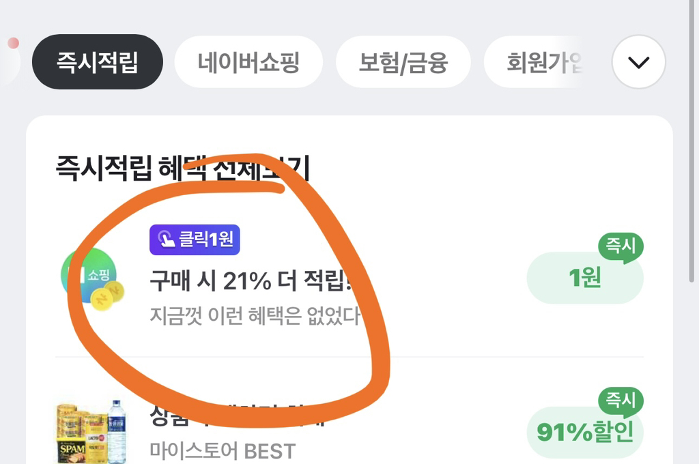The width and height of the screenshot is (699, 464).
Task: Click the gold N coin icon
Action: coord(110,295)
